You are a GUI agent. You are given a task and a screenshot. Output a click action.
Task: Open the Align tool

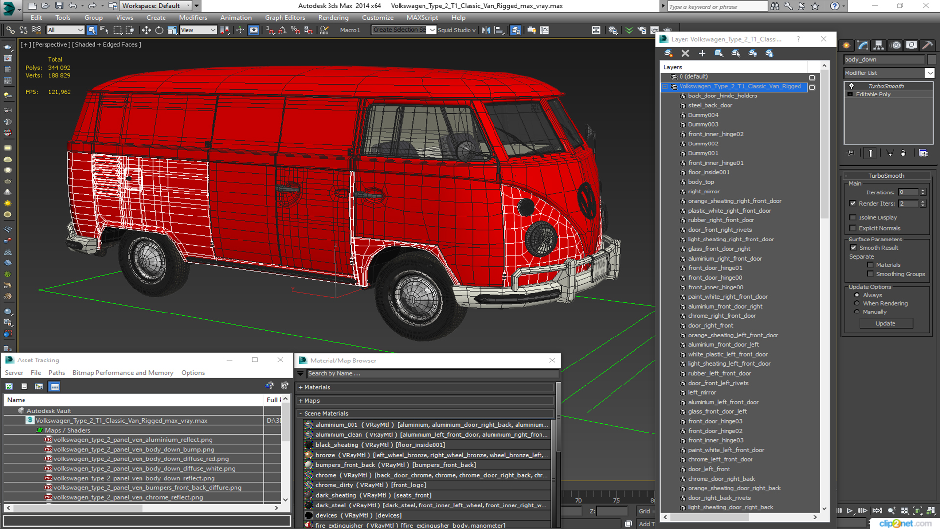coord(499,30)
